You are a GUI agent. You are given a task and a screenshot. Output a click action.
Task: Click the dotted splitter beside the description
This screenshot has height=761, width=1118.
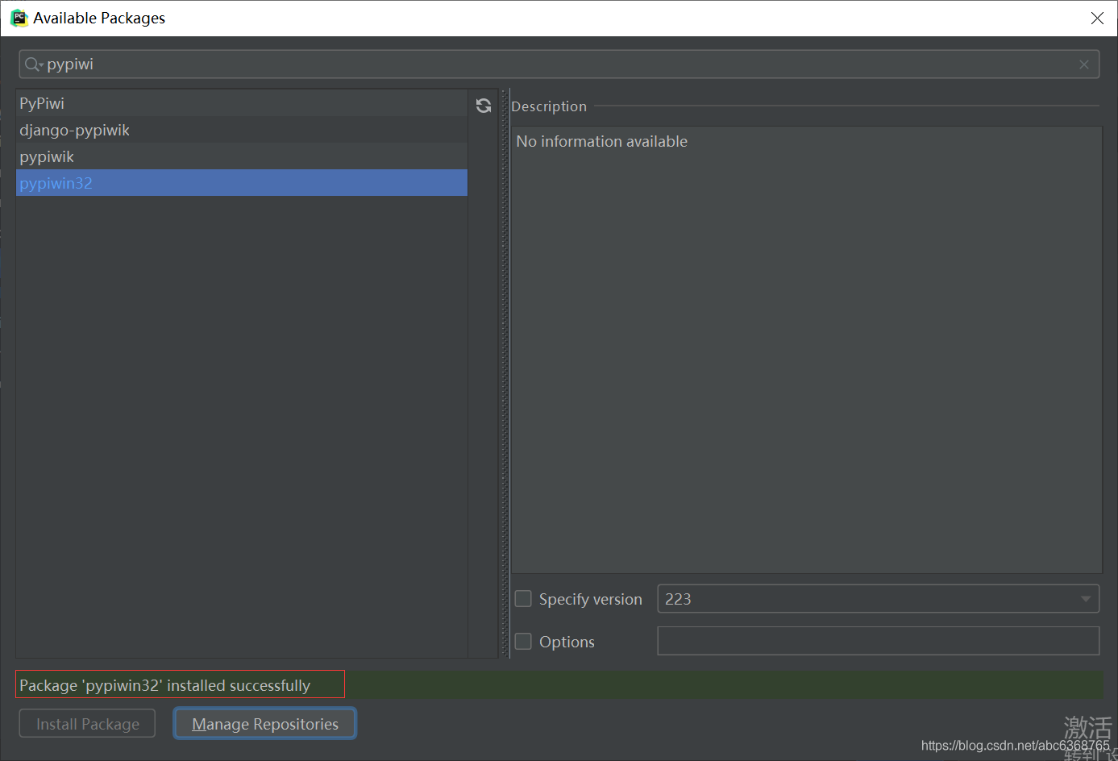point(505,372)
